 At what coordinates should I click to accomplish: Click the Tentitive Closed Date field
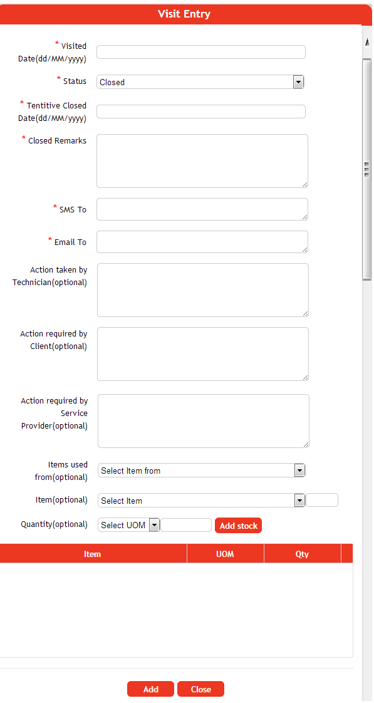point(201,112)
